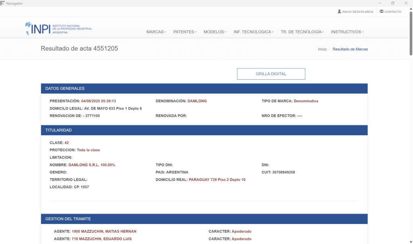413x244 pixels.
Task: Open TR. DE TECNOLOGÍA menu
Action: (302, 32)
